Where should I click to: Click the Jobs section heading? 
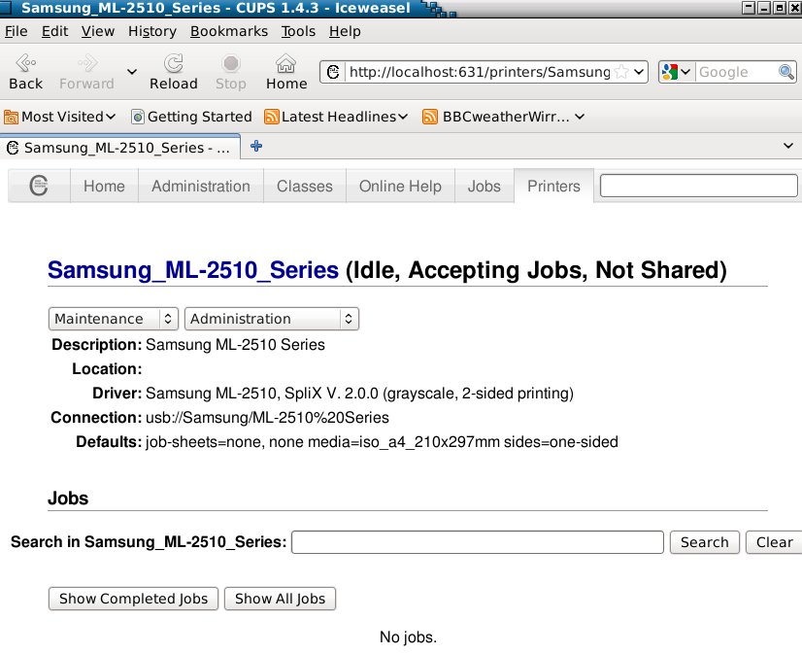68,498
